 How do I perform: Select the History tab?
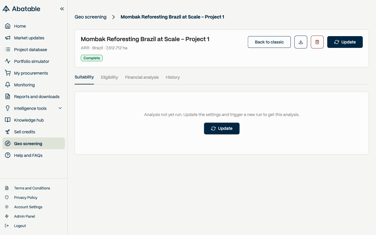[173, 77]
